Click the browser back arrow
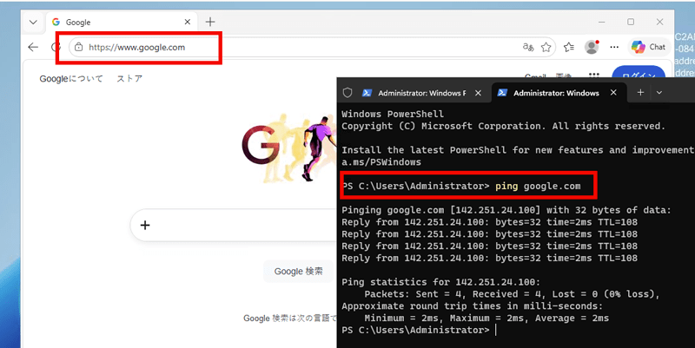Screen dimensions: 695x348 click(33, 47)
